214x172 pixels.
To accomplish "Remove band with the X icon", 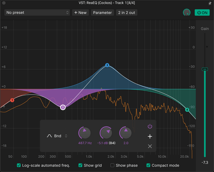I will tap(150, 146).
